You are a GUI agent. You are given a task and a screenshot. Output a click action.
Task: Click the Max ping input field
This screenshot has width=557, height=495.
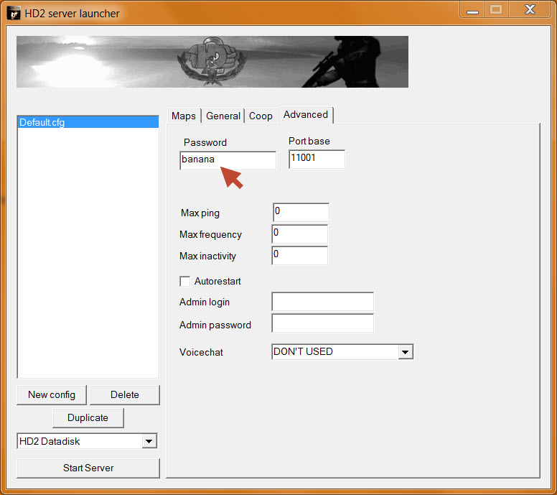pyautogui.click(x=301, y=213)
